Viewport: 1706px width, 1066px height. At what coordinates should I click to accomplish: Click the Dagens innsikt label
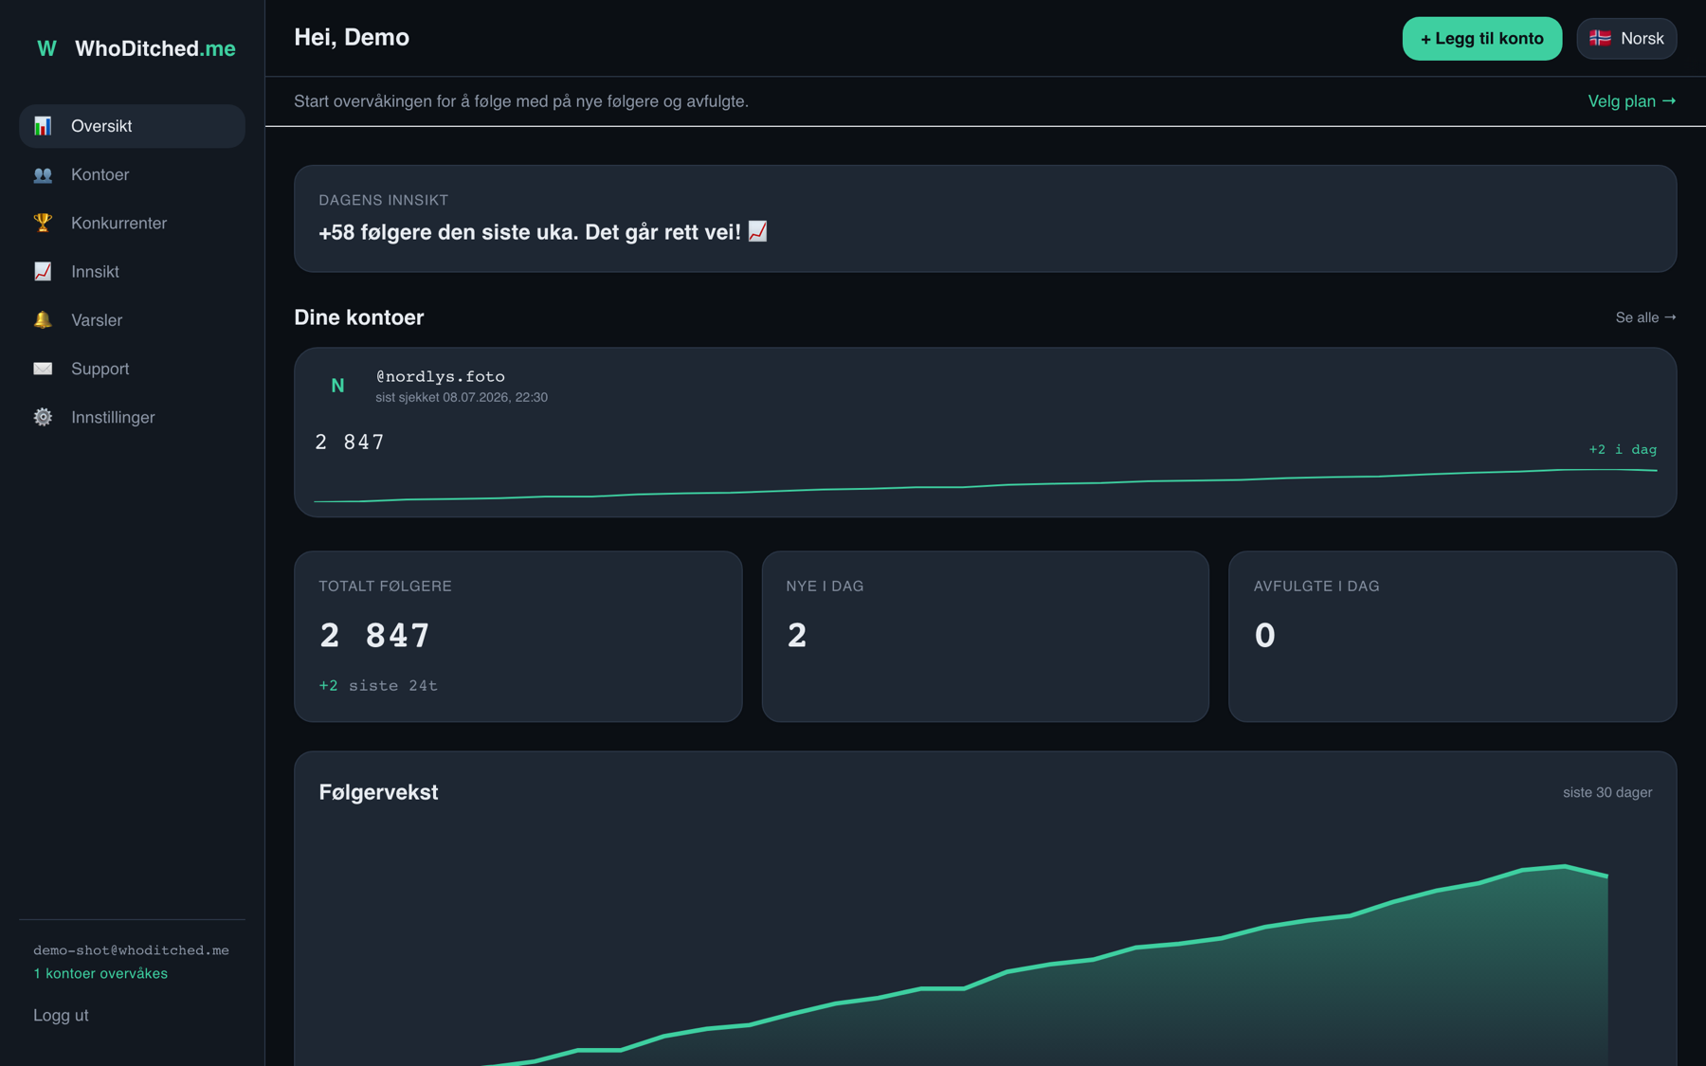coord(384,200)
